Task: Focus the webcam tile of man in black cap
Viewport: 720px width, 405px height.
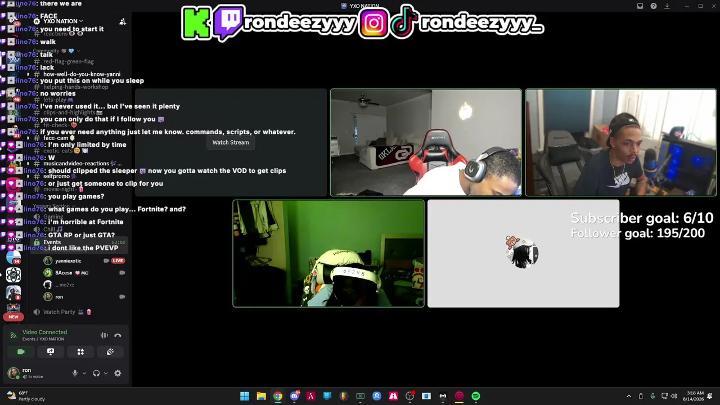Action: 621,142
